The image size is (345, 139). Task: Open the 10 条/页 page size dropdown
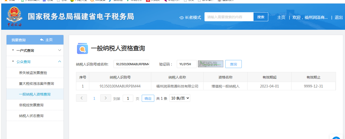pyautogui.click(x=179, y=98)
